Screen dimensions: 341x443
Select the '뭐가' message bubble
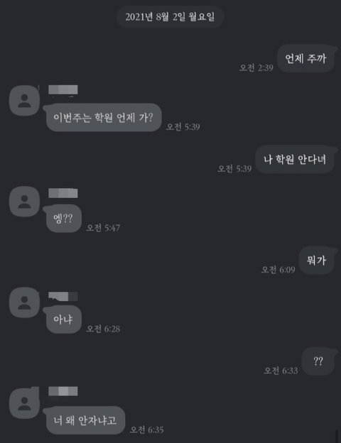click(317, 261)
